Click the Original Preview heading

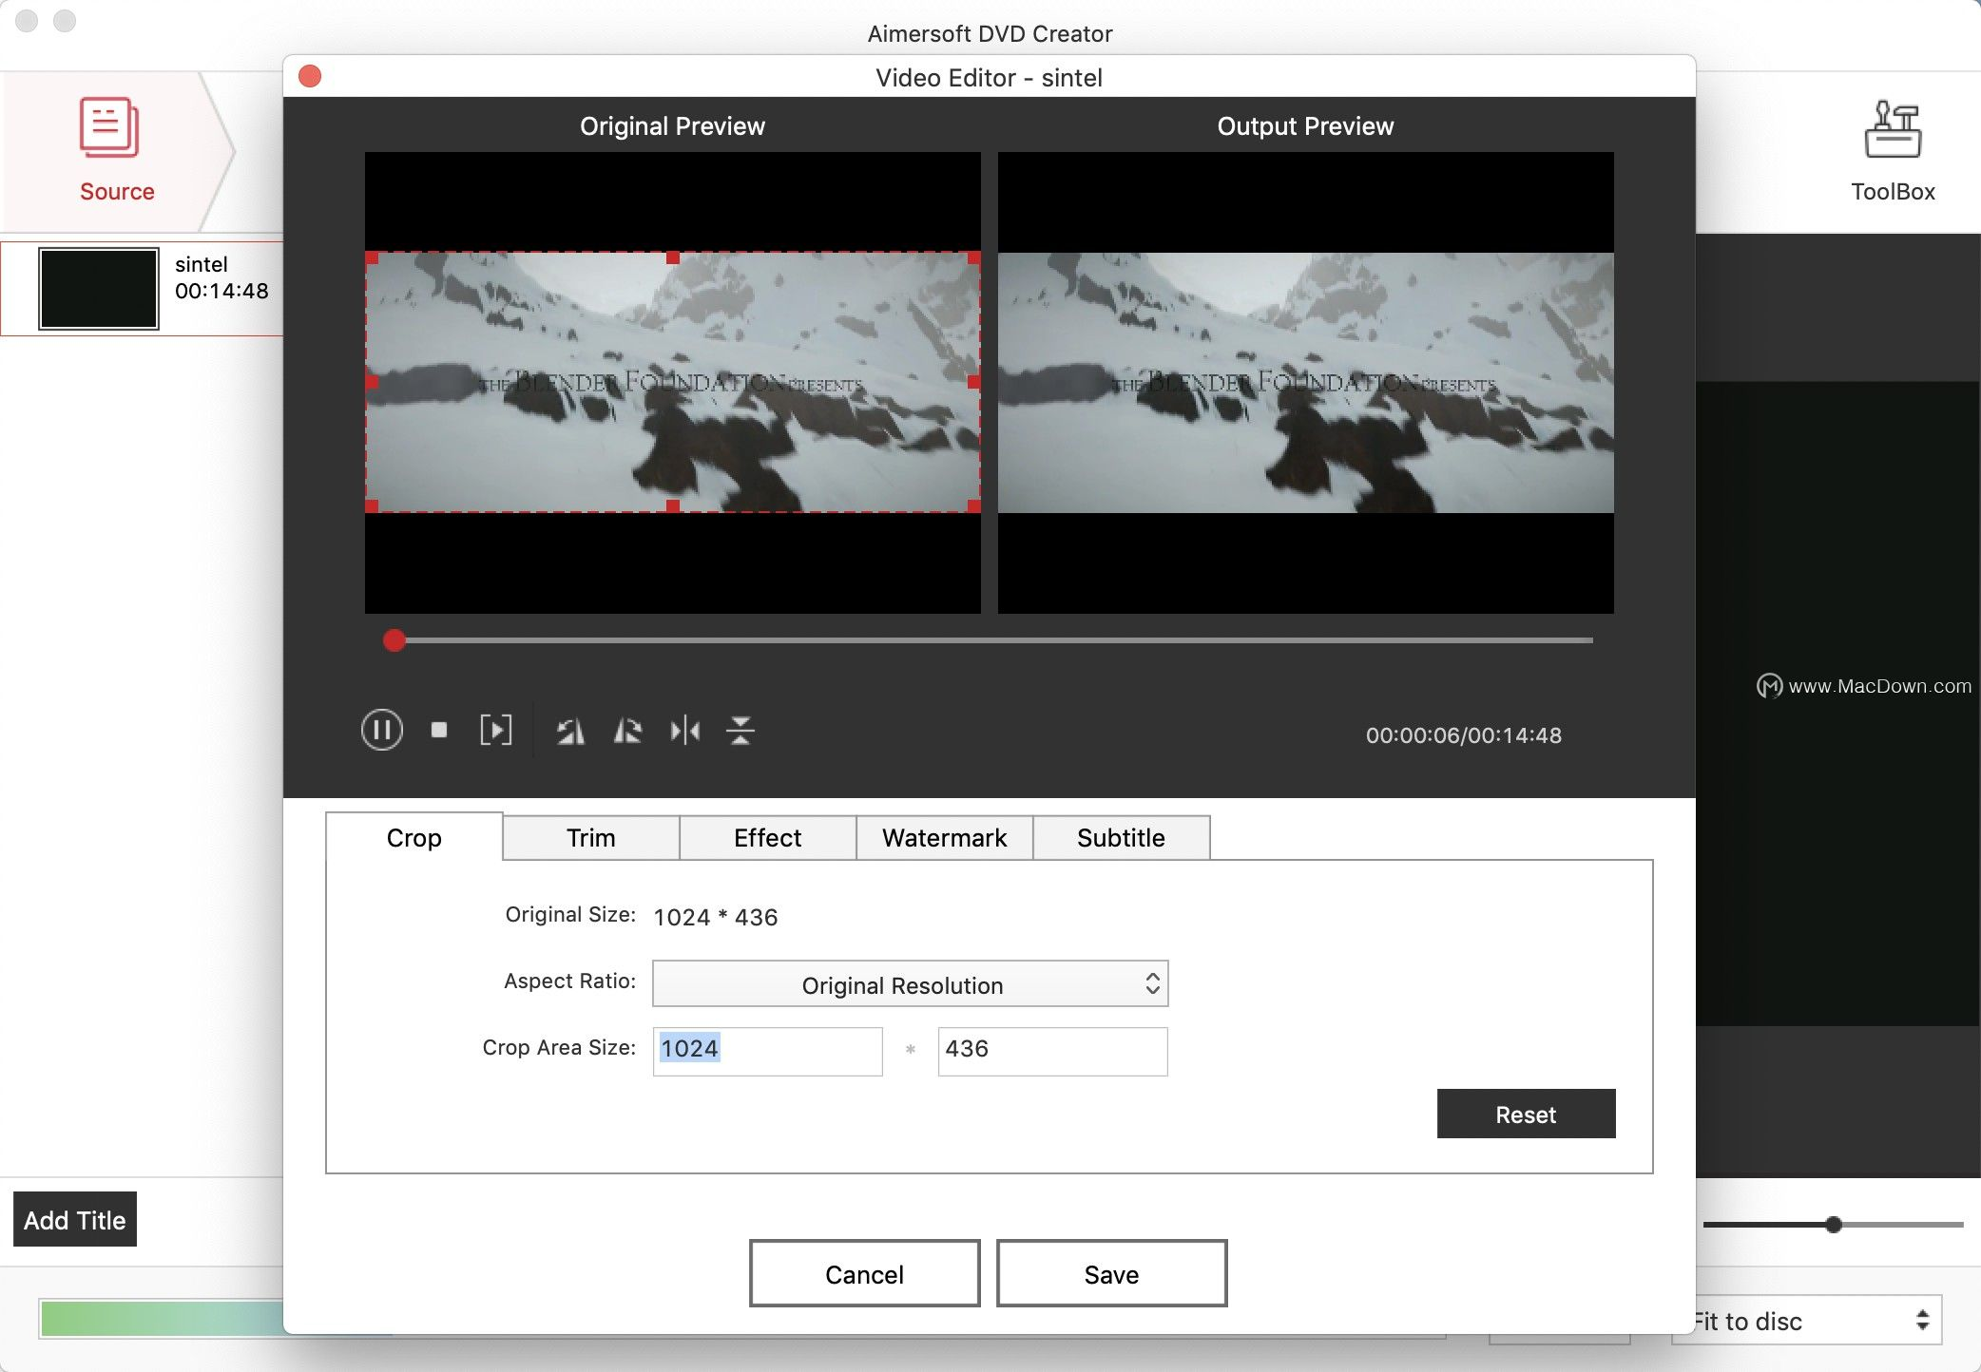672,126
